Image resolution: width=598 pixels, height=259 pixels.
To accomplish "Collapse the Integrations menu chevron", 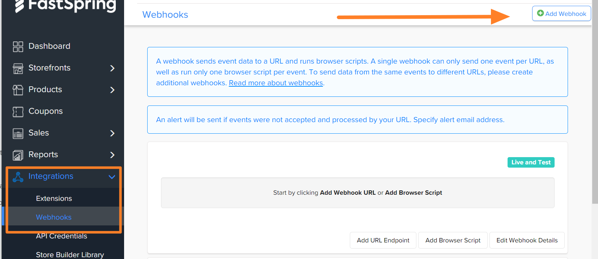I will coord(112,177).
